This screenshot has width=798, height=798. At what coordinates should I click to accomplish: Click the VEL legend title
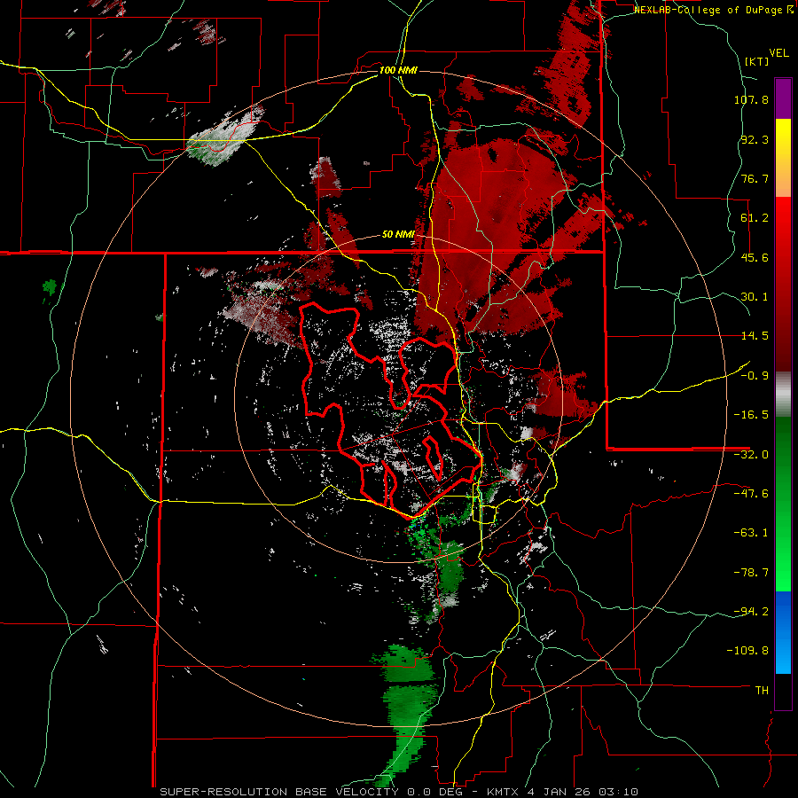pos(778,53)
